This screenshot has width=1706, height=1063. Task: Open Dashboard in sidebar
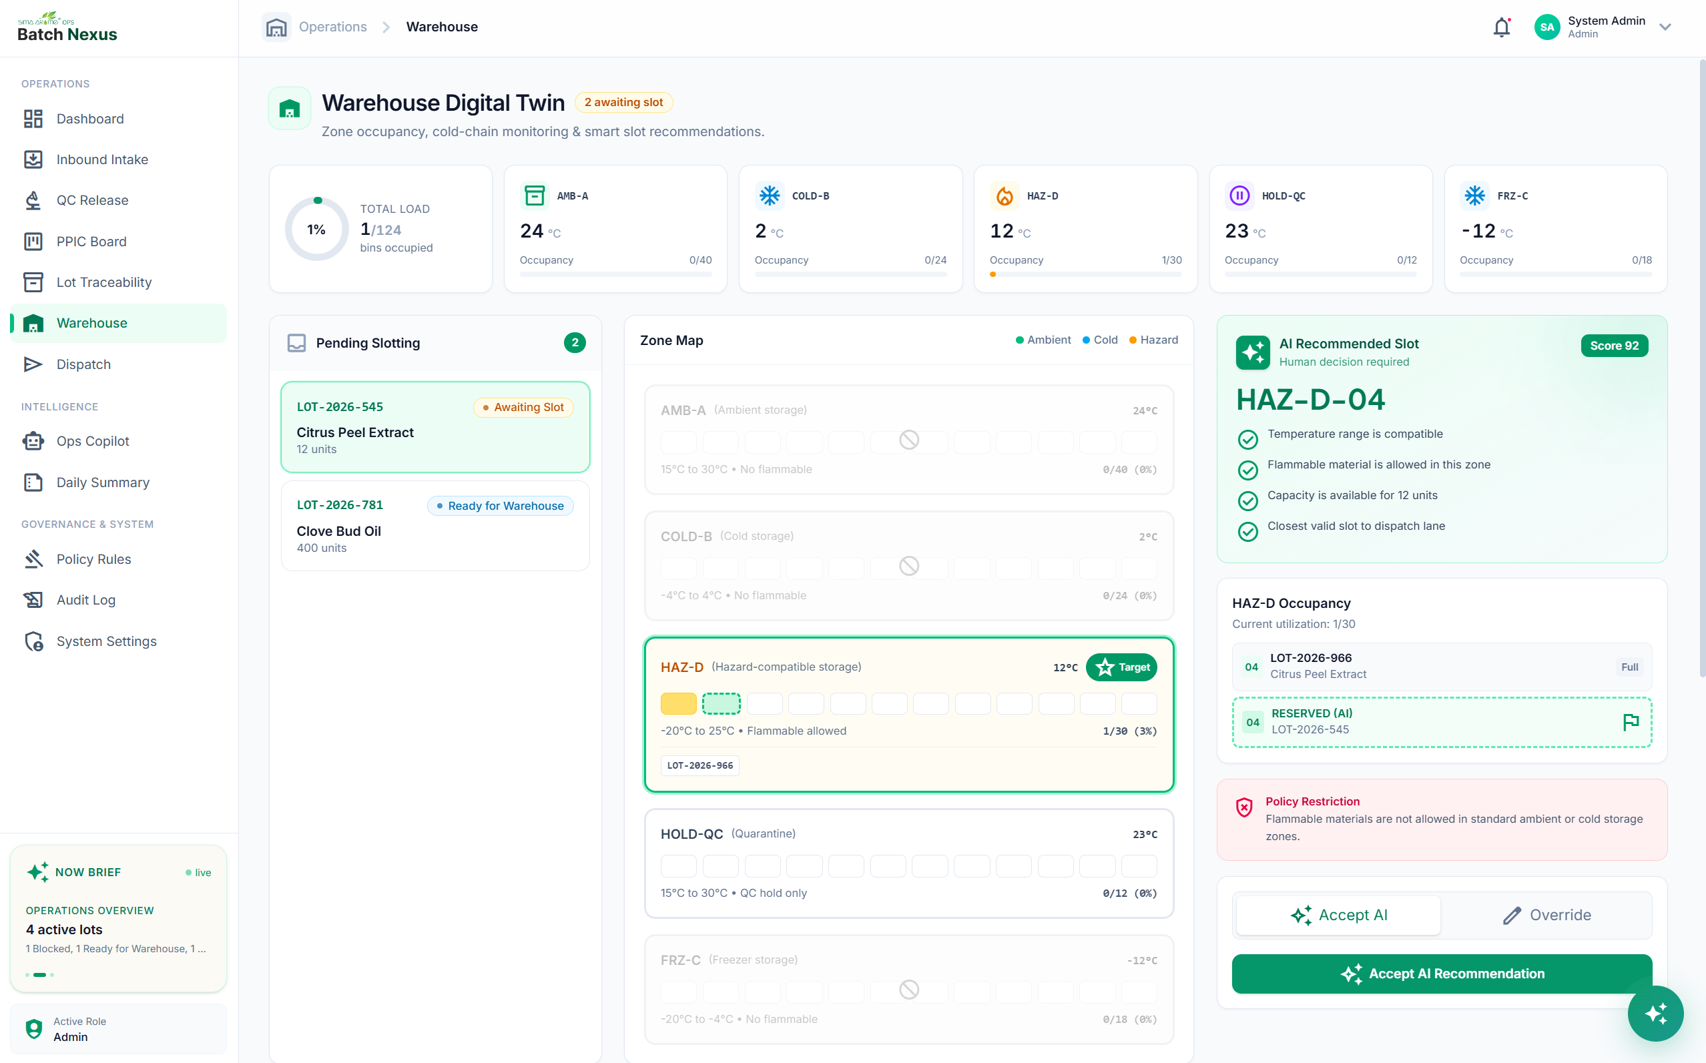point(118,119)
